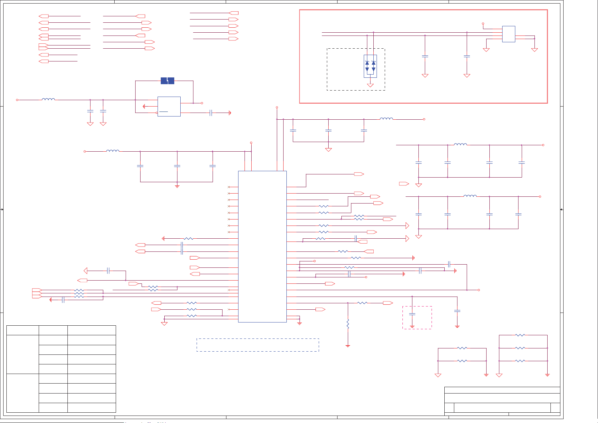
Task: Select the middle resistor of the three-resistor group
Action: [520, 348]
